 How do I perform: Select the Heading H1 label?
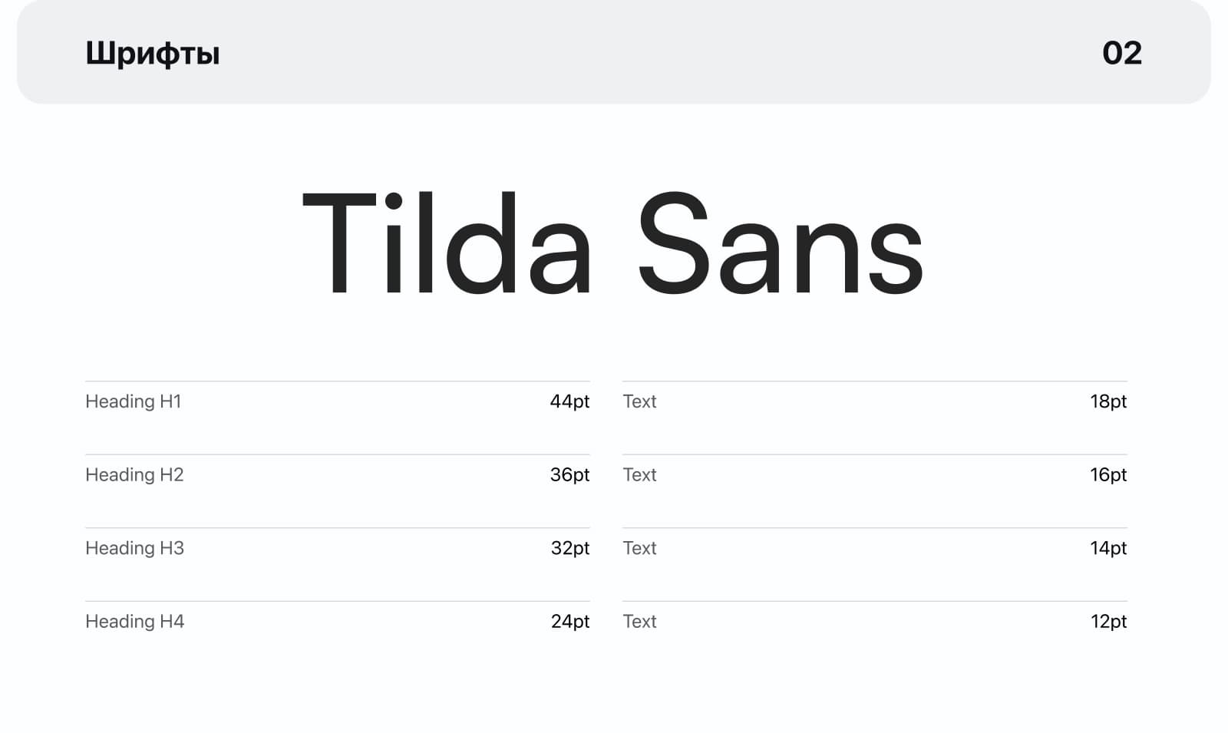pyautogui.click(x=133, y=401)
